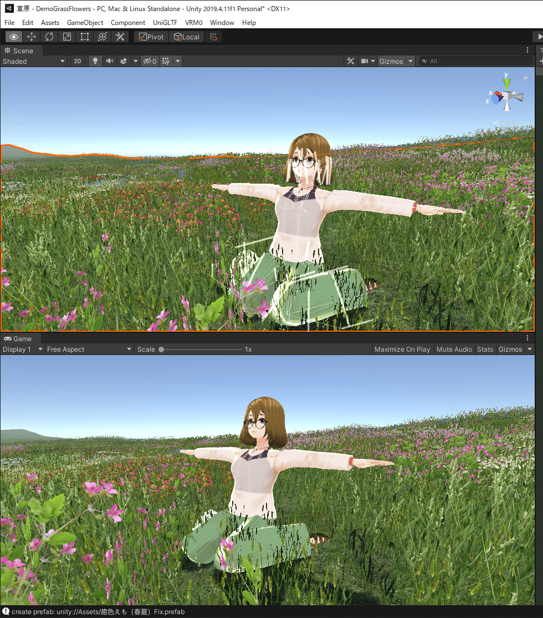Toggle grid snapping icon in toolbar
This screenshot has height=618, width=543.
(x=213, y=37)
